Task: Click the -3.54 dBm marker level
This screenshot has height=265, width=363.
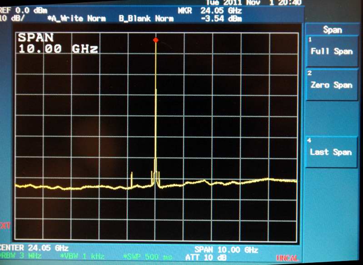Action: pyautogui.click(x=221, y=19)
